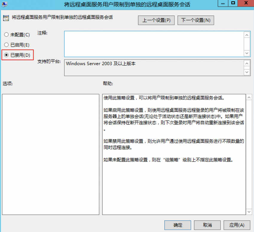Click inside the 注释 comment text box

154,44
